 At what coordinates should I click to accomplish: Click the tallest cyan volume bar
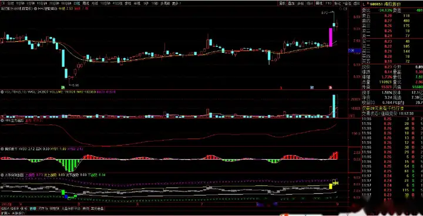334,106
